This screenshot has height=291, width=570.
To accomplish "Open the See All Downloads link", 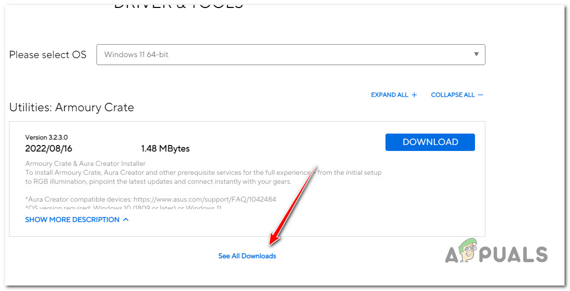I will [x=247, y=255].
